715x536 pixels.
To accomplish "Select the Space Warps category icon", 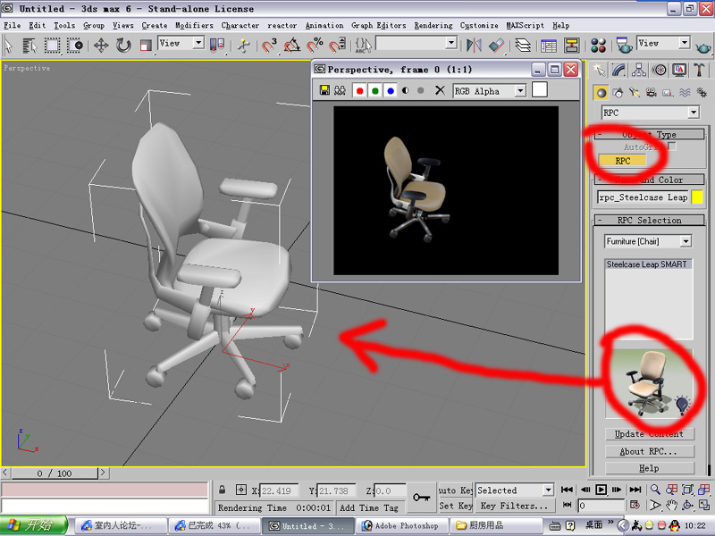I will (x=685, y=93).
